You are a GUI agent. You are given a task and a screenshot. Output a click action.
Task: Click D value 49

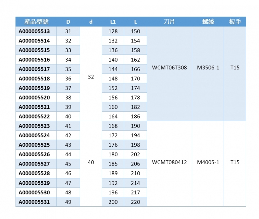pos(68,202)
